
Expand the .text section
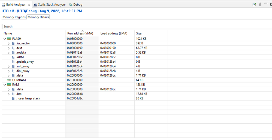coord(9,48)
